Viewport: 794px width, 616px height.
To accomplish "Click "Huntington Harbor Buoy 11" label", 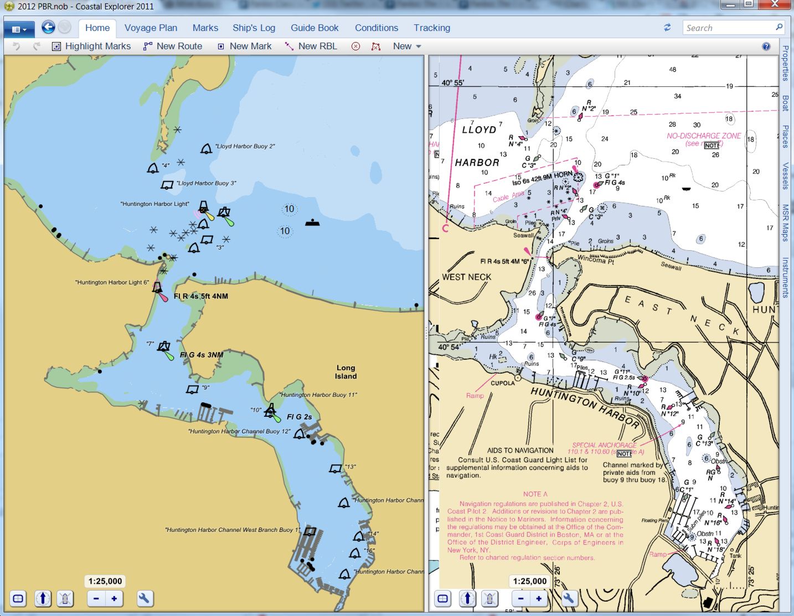I will (318, 395).
